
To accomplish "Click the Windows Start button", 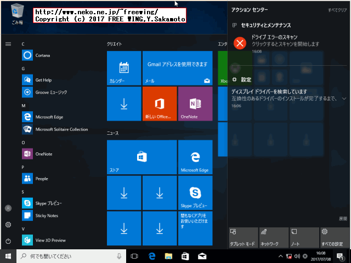I will point(8,256).
